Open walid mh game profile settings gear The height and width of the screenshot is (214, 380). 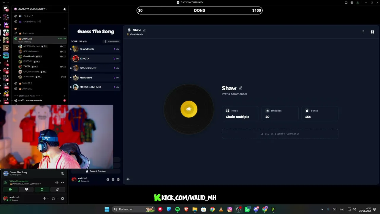tap(108, 180)
